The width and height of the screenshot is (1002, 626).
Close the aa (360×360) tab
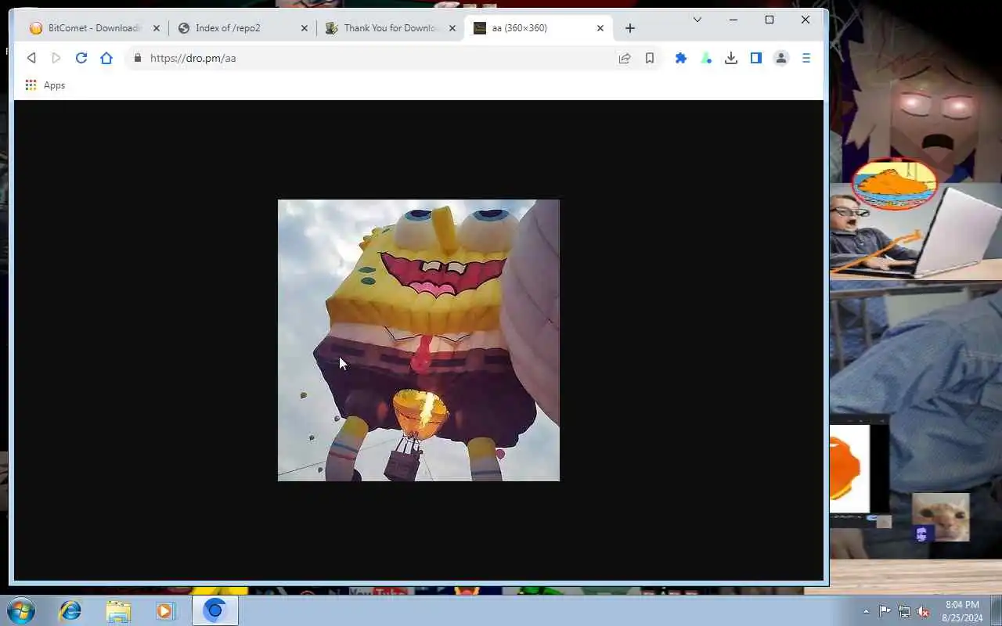pyautogui.click(x=600, y=28)
